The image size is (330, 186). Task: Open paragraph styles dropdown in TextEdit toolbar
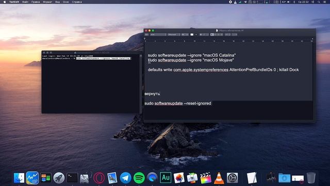click(146, 35)
